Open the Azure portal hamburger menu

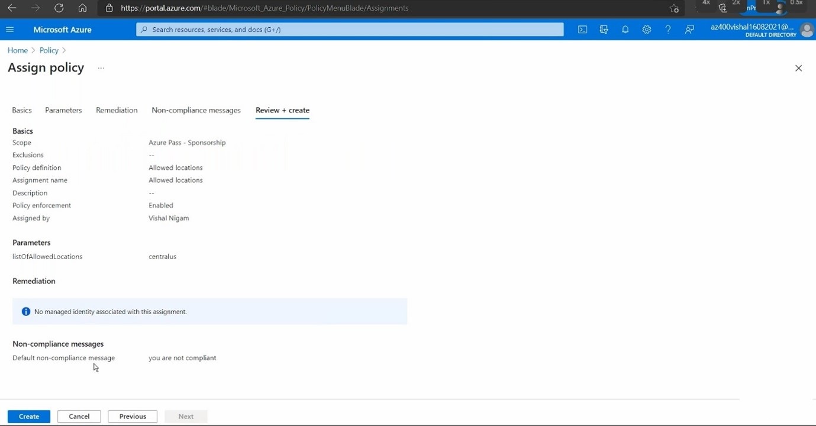(x=9, y=30)
